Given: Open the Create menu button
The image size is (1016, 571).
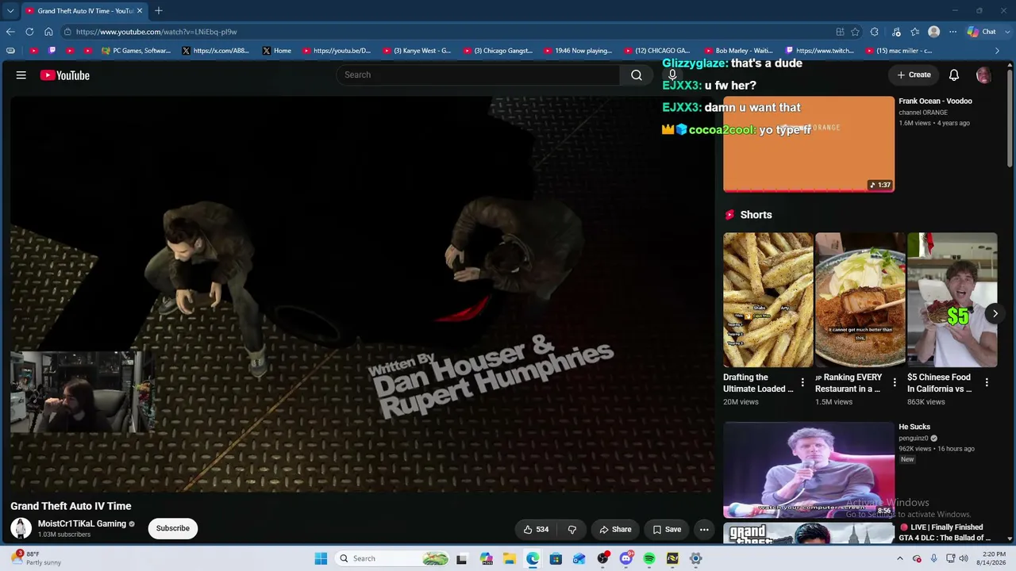Looking at the screenshot, I should [914, 75].
